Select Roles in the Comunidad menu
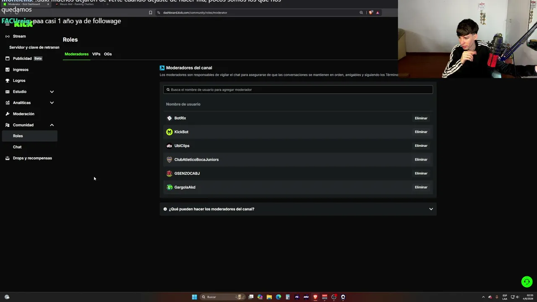The image size is (537, 302). click(29, 136)
